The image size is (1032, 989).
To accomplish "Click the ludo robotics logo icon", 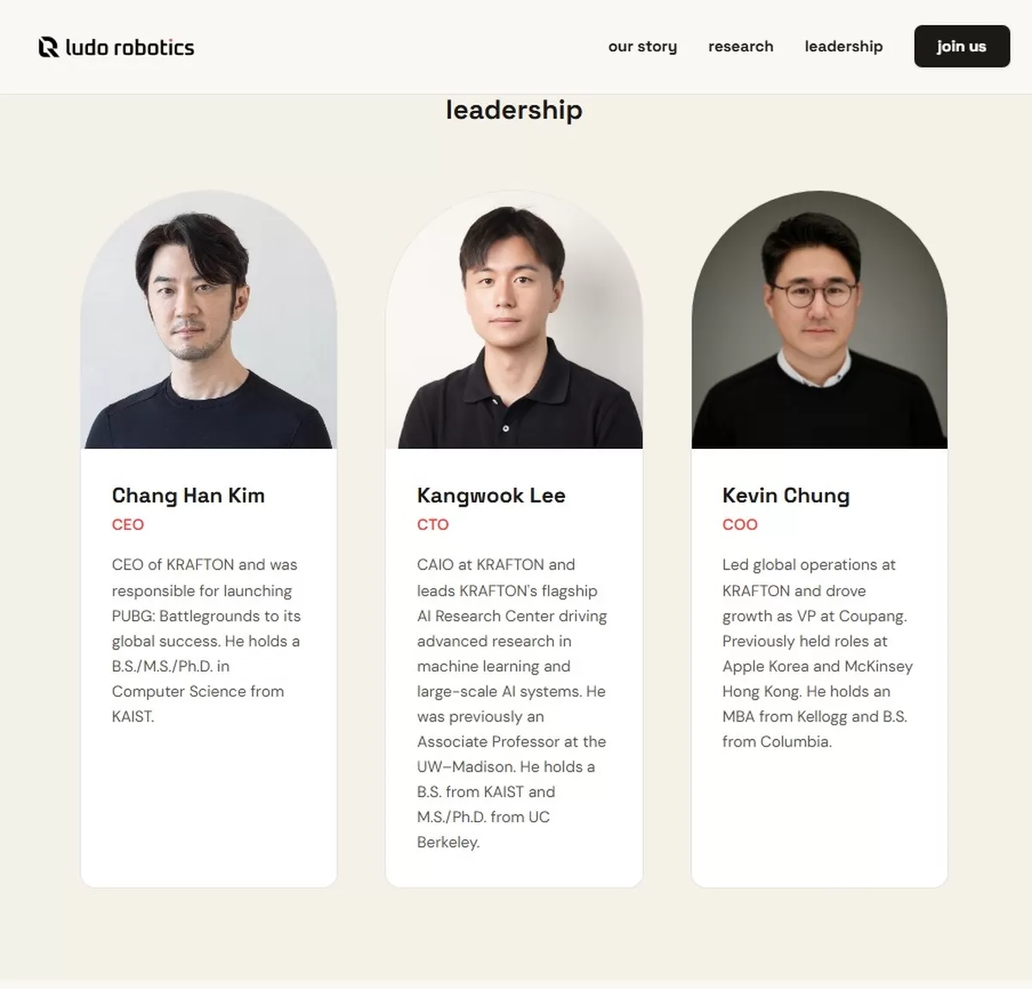I will coord(48,47).
